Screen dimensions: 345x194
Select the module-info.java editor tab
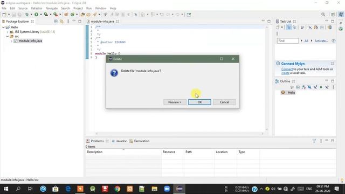102,22
